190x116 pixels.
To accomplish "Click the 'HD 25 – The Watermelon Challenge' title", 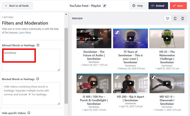I will [167, 57].
